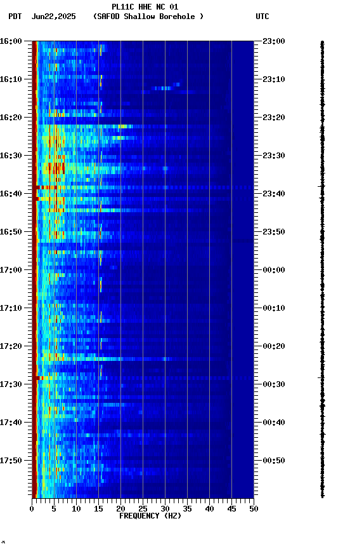350x549 pixels.
Task: Click the frequency axis value 10
Action: tap(76, 509)
